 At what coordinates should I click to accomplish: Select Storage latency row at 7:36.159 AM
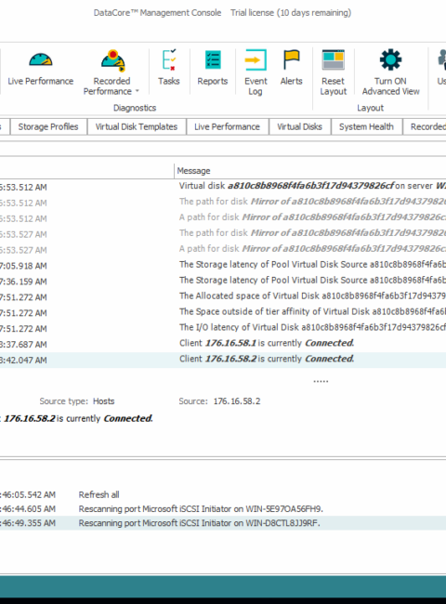click(x=223, y=282)
